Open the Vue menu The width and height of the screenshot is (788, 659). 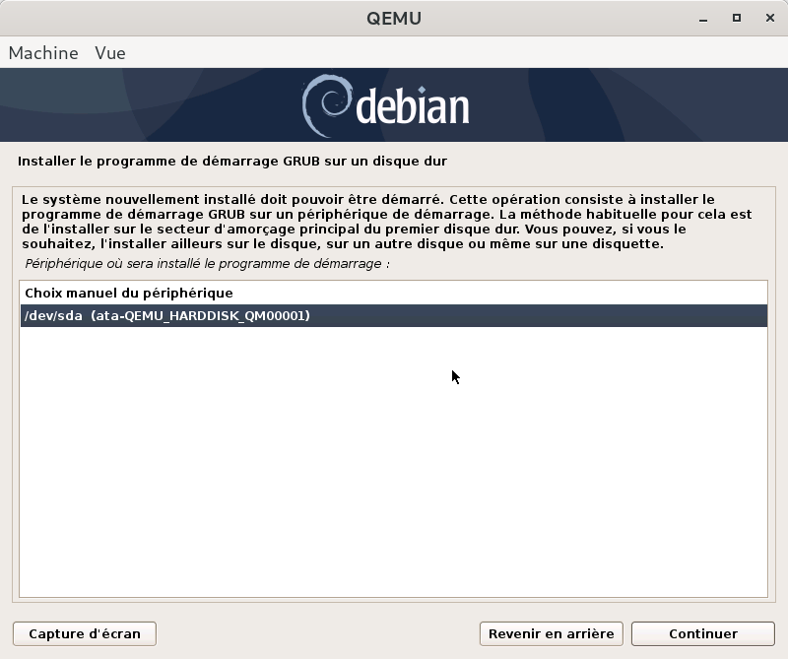pyautogui.click(x=110, y=53)
